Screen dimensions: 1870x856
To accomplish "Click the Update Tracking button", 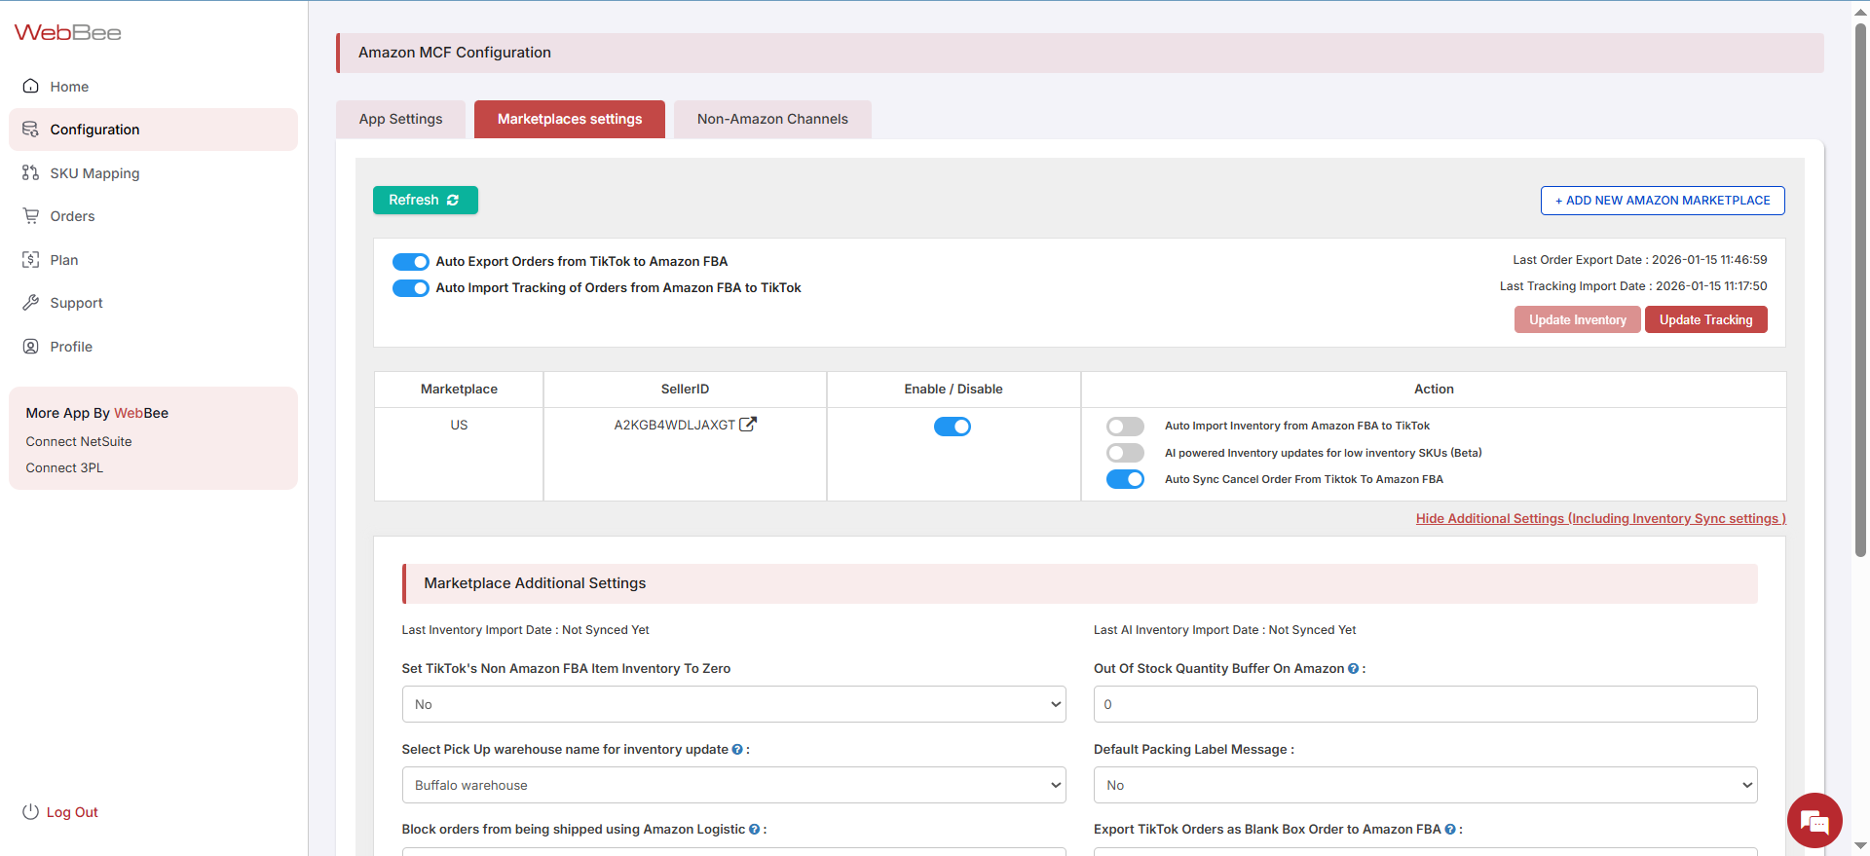I will [1705, 319].
